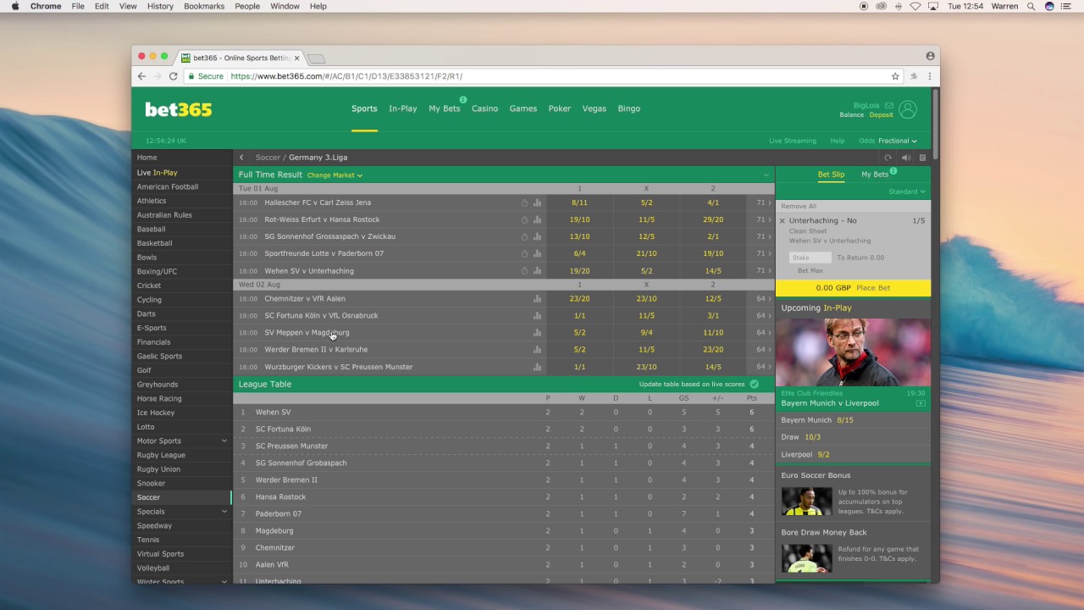Open macOS Spotlight search
The width and height of the screenshot is (1084, 610).
tap(1031, 6)
